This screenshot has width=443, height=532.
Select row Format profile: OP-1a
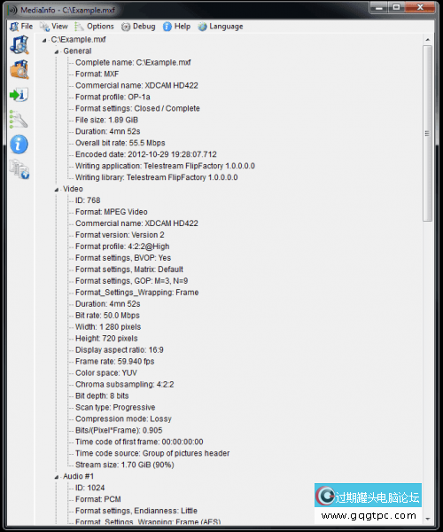click(113, 97)
